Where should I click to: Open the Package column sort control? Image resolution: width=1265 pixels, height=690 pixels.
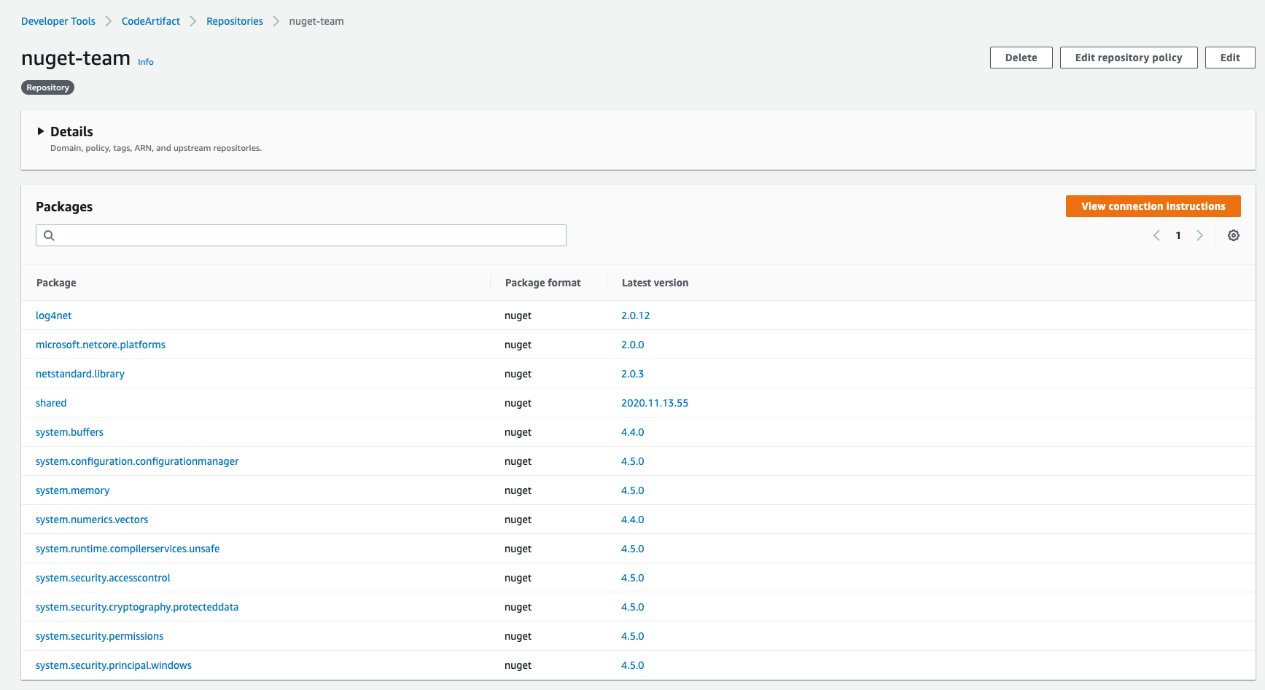pyautogui.click(x=56, y=283)
